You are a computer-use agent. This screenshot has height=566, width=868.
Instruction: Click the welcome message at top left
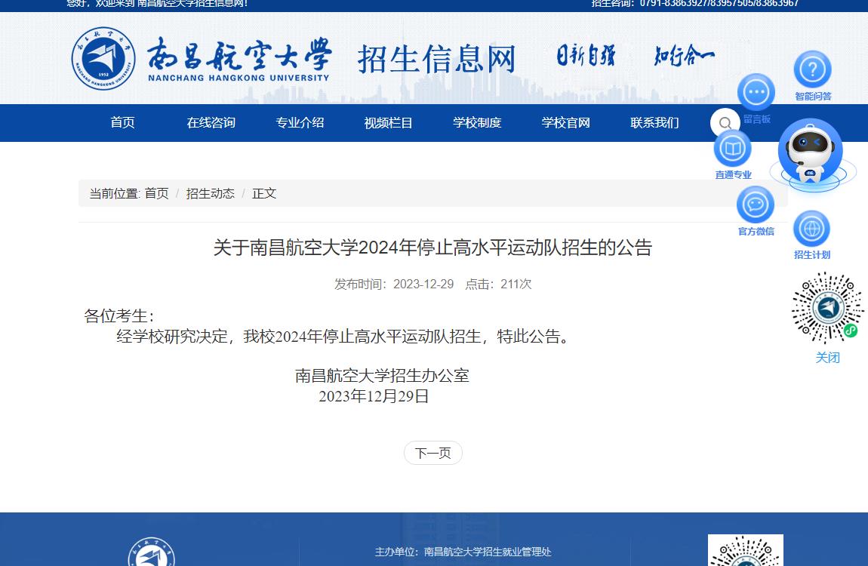tap(157, 3)
